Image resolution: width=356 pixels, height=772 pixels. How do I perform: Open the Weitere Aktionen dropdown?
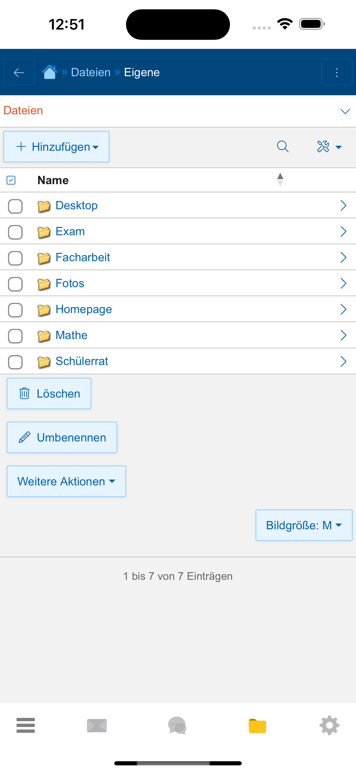tap(66, 481)
